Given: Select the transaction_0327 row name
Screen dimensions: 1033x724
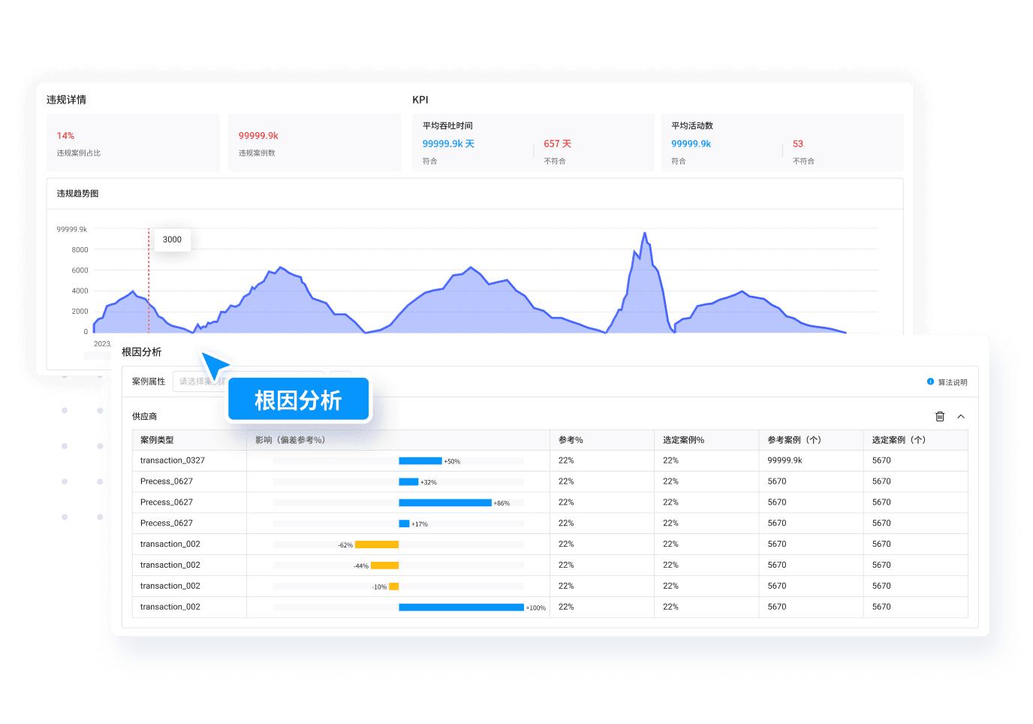Looking at the screenshot, I should (173, 460).
